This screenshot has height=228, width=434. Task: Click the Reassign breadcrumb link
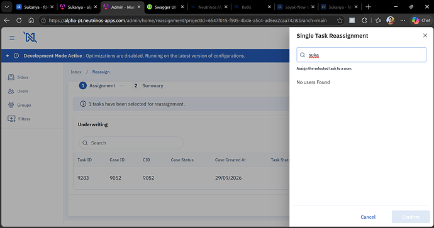[x=101, y=72]
